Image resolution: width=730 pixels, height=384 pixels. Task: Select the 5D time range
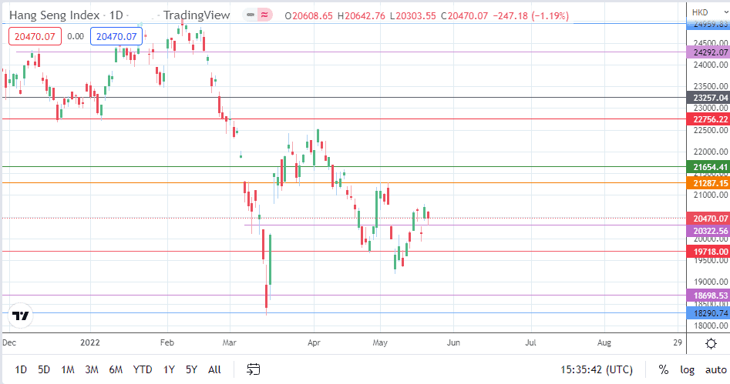44,369
